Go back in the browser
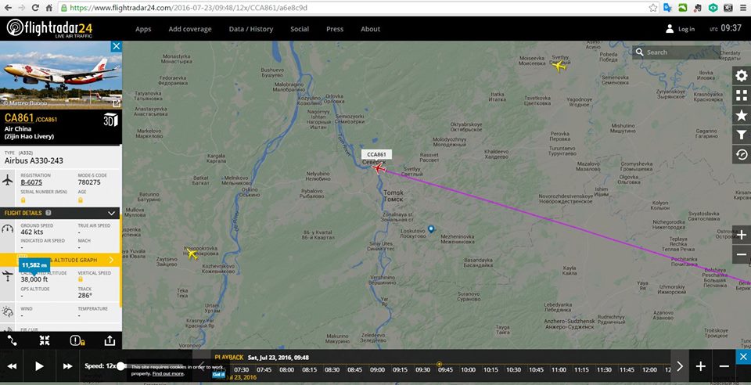751x385 pixels. tap(9, 8)
